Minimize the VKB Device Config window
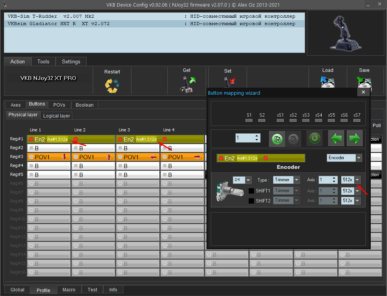This screenshot has width=387, height=296. (x=368, y=5)
